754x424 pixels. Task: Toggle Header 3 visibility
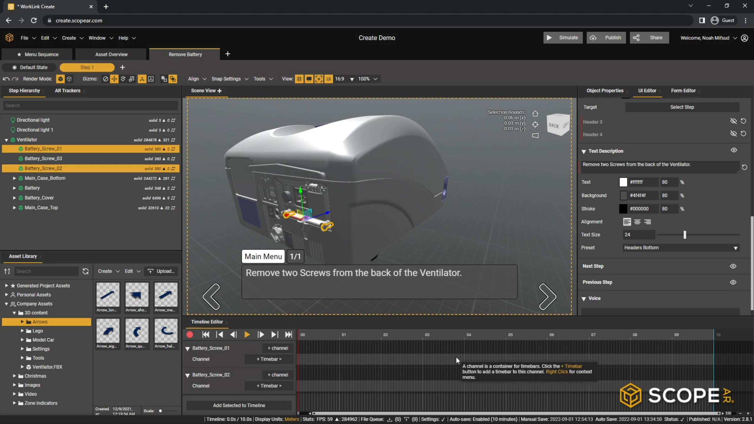tap(733, 121)
